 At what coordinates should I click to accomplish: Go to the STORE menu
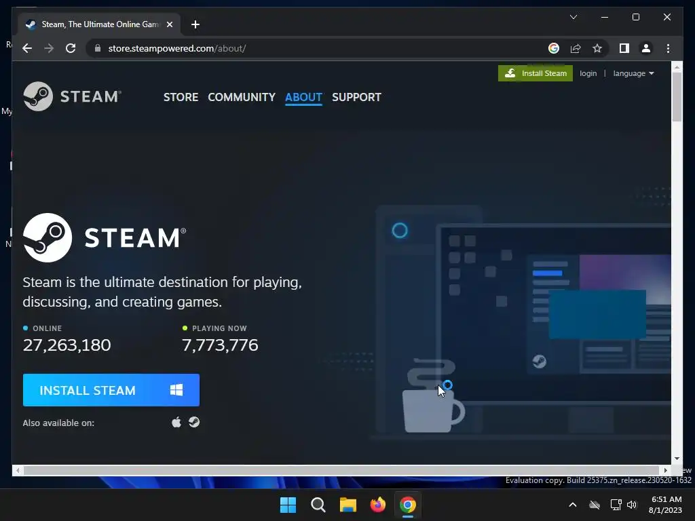coord(181,97)
